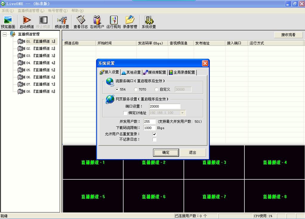Switch to the 媒体库配置 tab
Viewport: 305px width, 219px height.
click(x=155, y=72)
